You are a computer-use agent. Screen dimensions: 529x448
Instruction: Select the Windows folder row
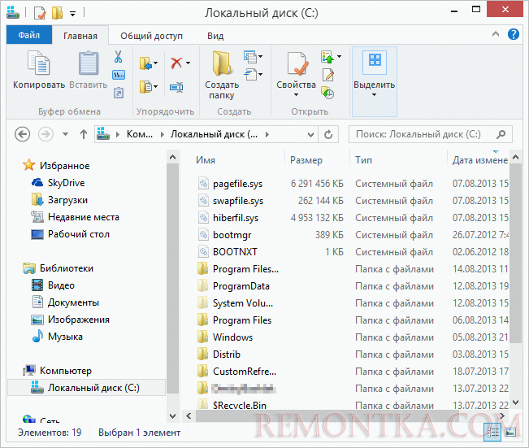click(353, 337)
